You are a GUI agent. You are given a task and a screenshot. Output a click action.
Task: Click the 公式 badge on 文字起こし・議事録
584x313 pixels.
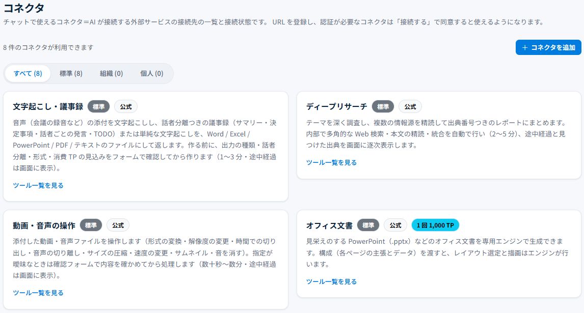point(126,106)
